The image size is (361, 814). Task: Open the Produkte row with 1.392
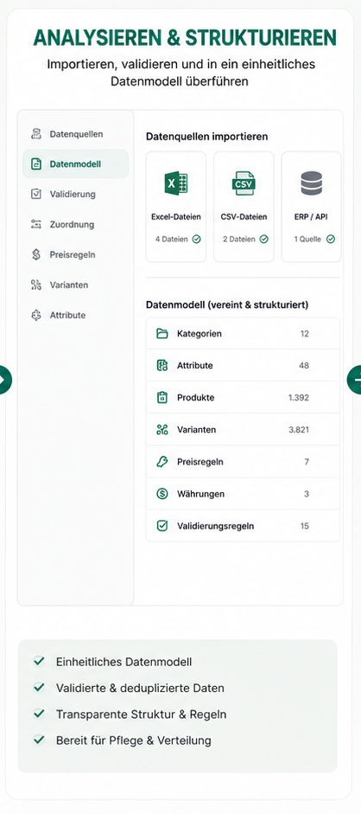243,398
